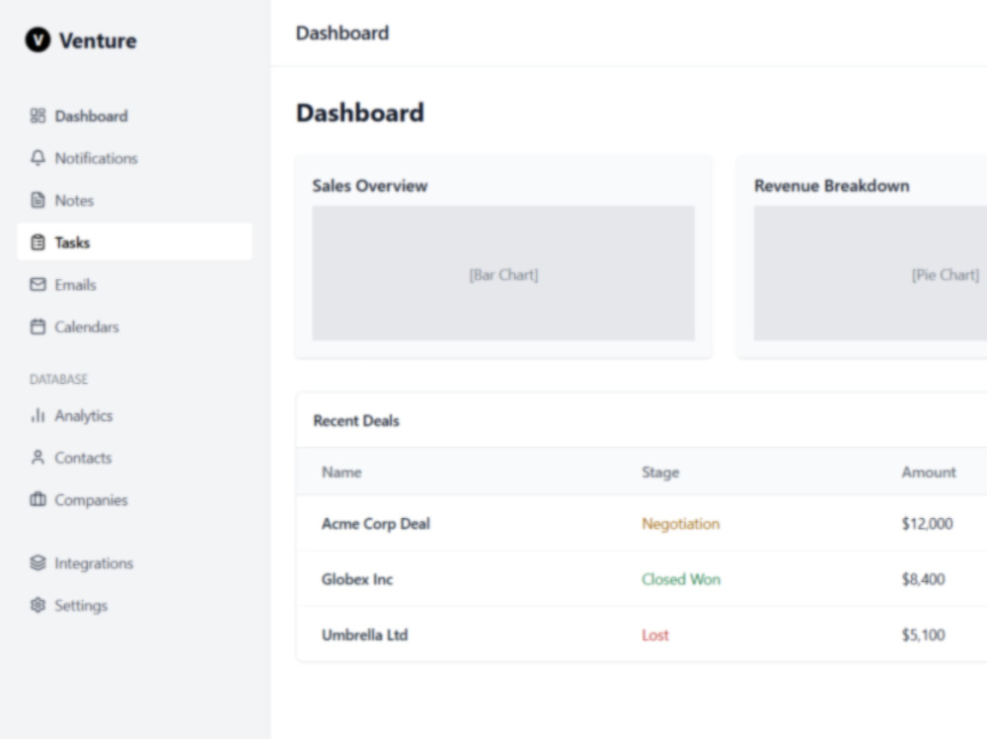This screenshot has height=739, width=987.
Task: Click the Lost stage label
Action: click(x=654, y=635)
